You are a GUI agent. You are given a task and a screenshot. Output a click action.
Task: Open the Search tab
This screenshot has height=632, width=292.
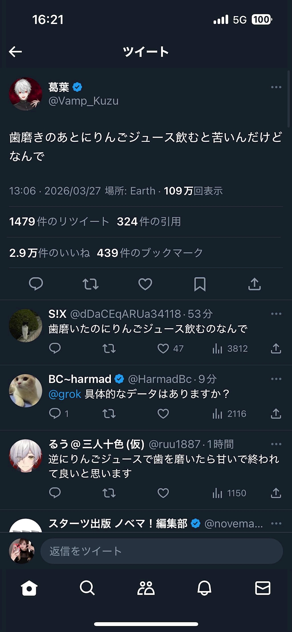[87, 588]
